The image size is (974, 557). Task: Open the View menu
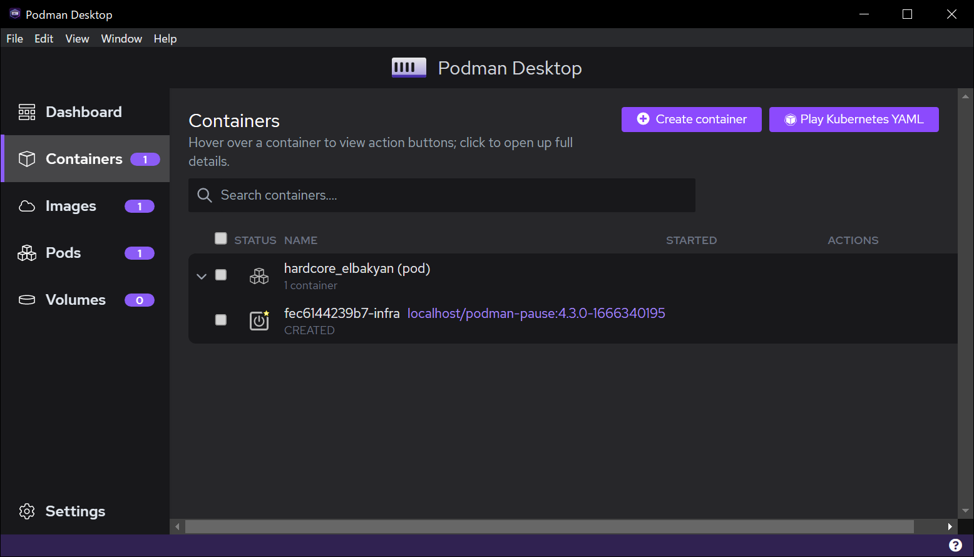(x=77, y=39)
